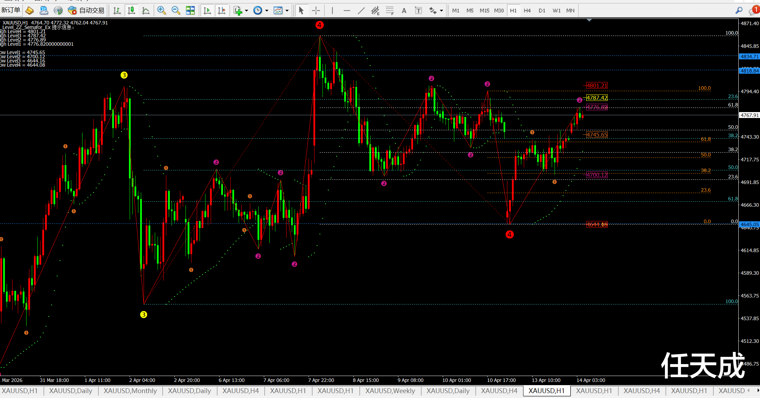Expand the templates dropdown arrow

click(x=287, y=11)
